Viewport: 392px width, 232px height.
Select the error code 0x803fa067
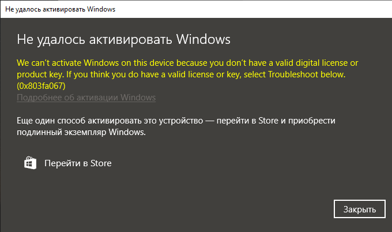(41, 86)
